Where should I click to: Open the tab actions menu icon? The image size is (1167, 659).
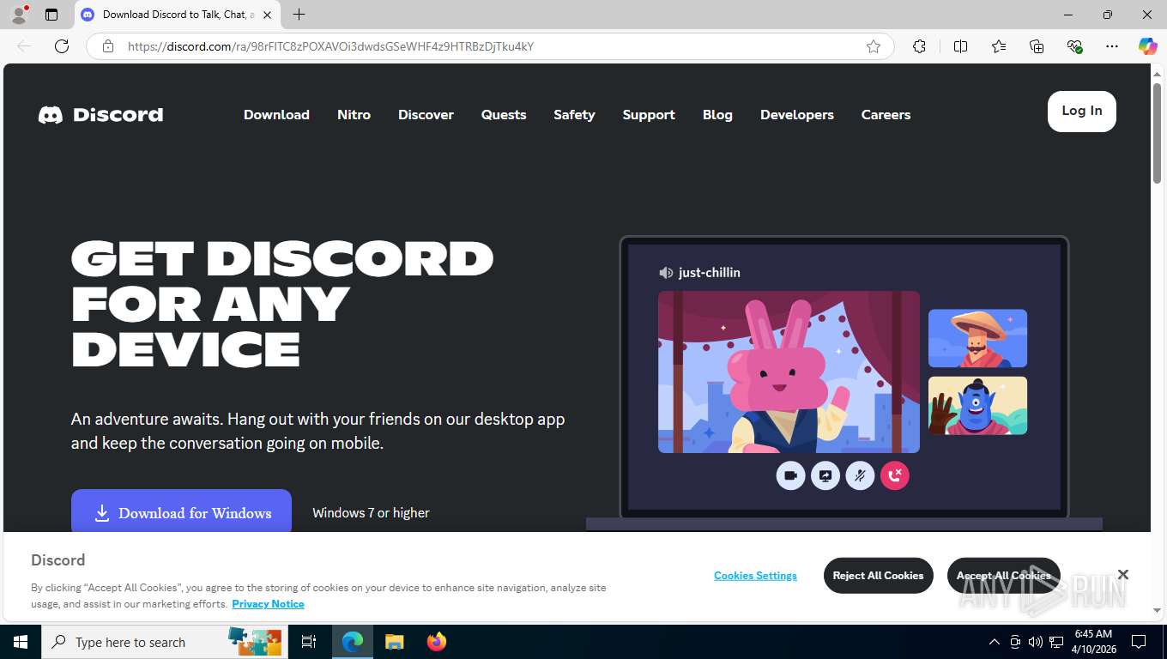[x=51, y=15]
